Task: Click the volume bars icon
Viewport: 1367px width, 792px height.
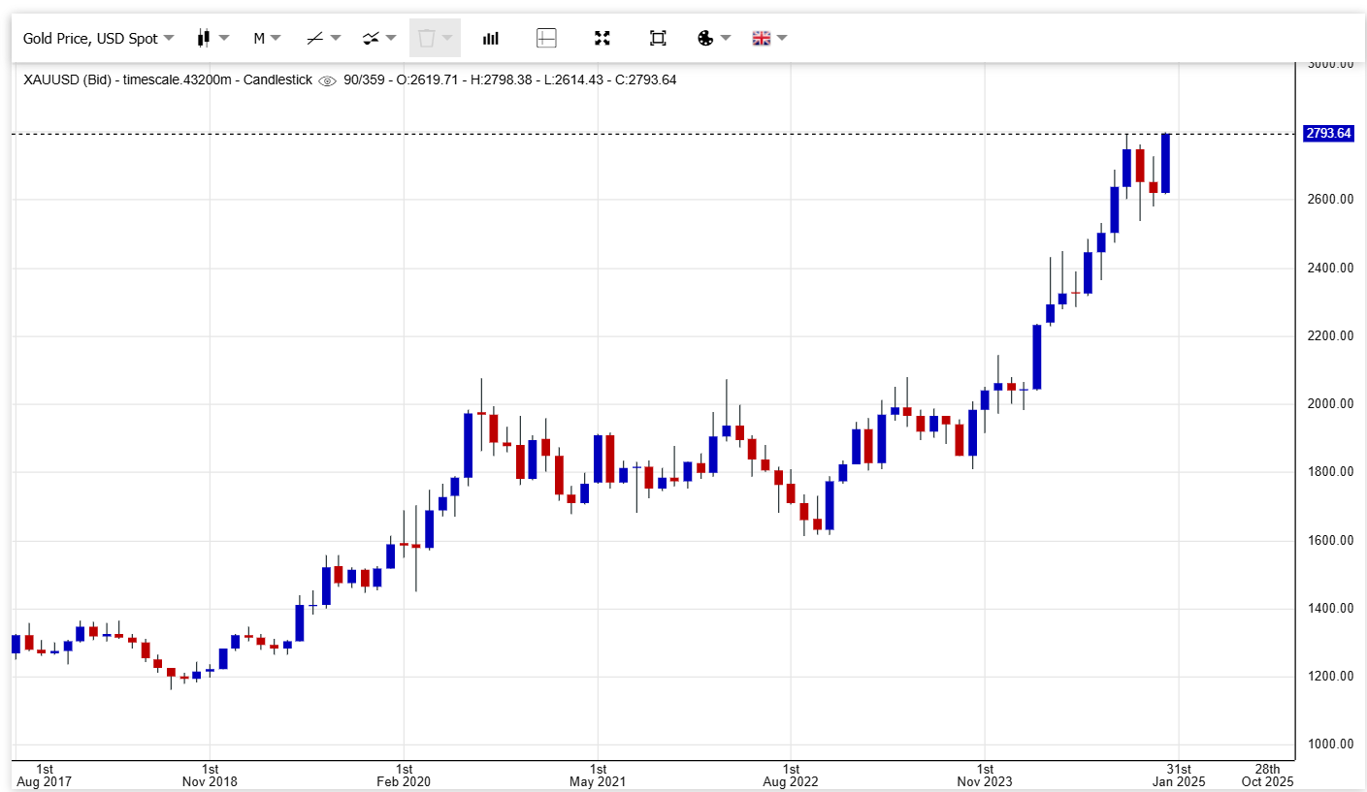Action: click(491, 39)
